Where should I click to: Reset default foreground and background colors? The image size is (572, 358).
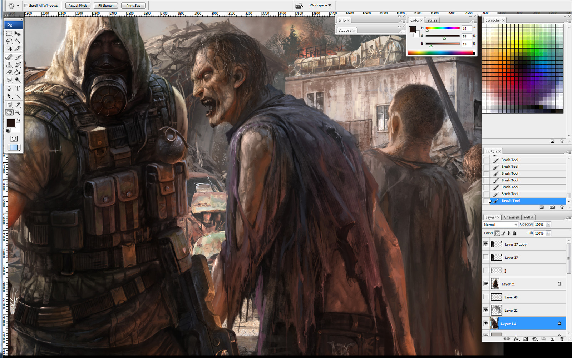point(8,131)
